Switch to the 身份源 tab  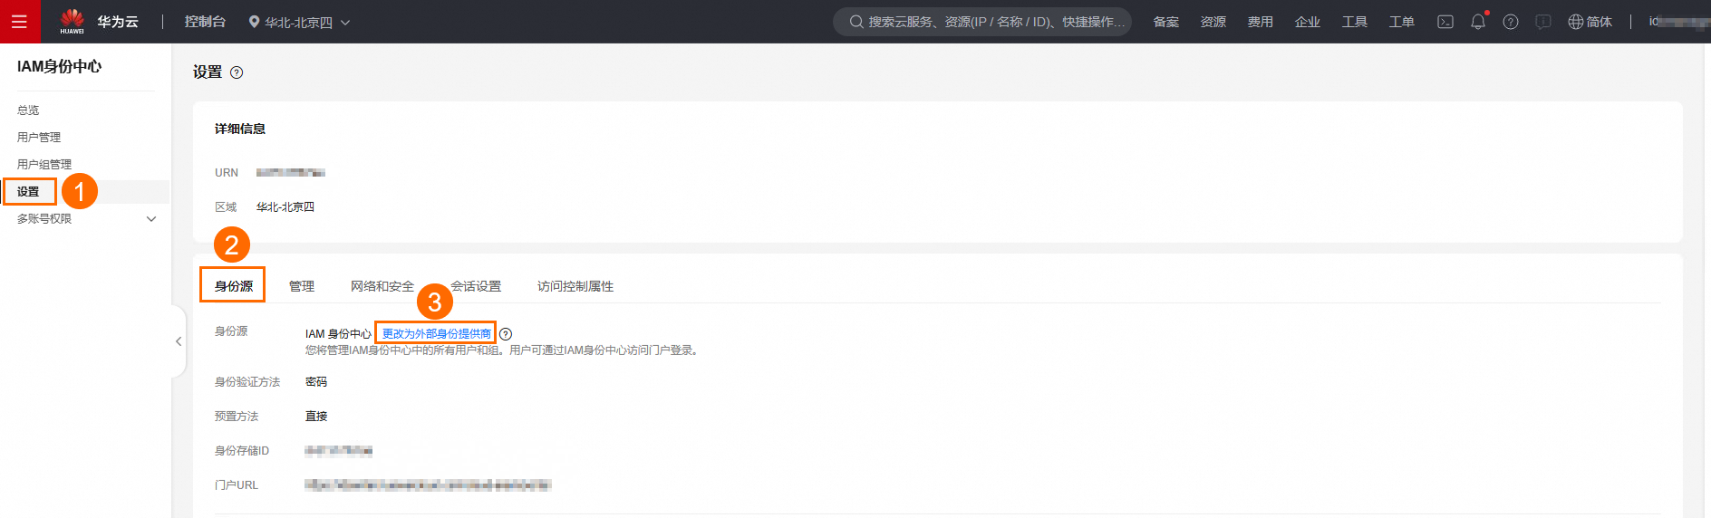click(x=234, y=286)
